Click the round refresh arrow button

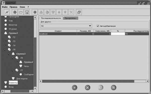(x=100, y=87)
